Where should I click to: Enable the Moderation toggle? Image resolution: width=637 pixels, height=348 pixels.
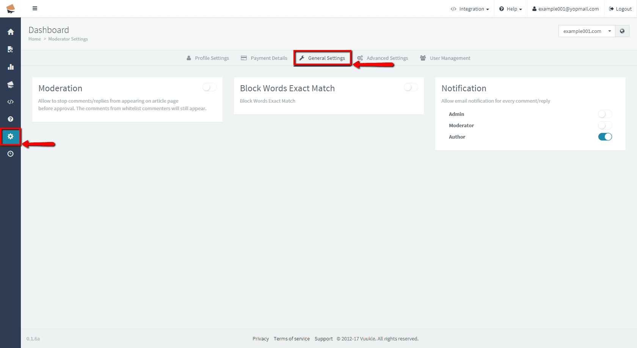pyautogui.click(x=209, y=87)
